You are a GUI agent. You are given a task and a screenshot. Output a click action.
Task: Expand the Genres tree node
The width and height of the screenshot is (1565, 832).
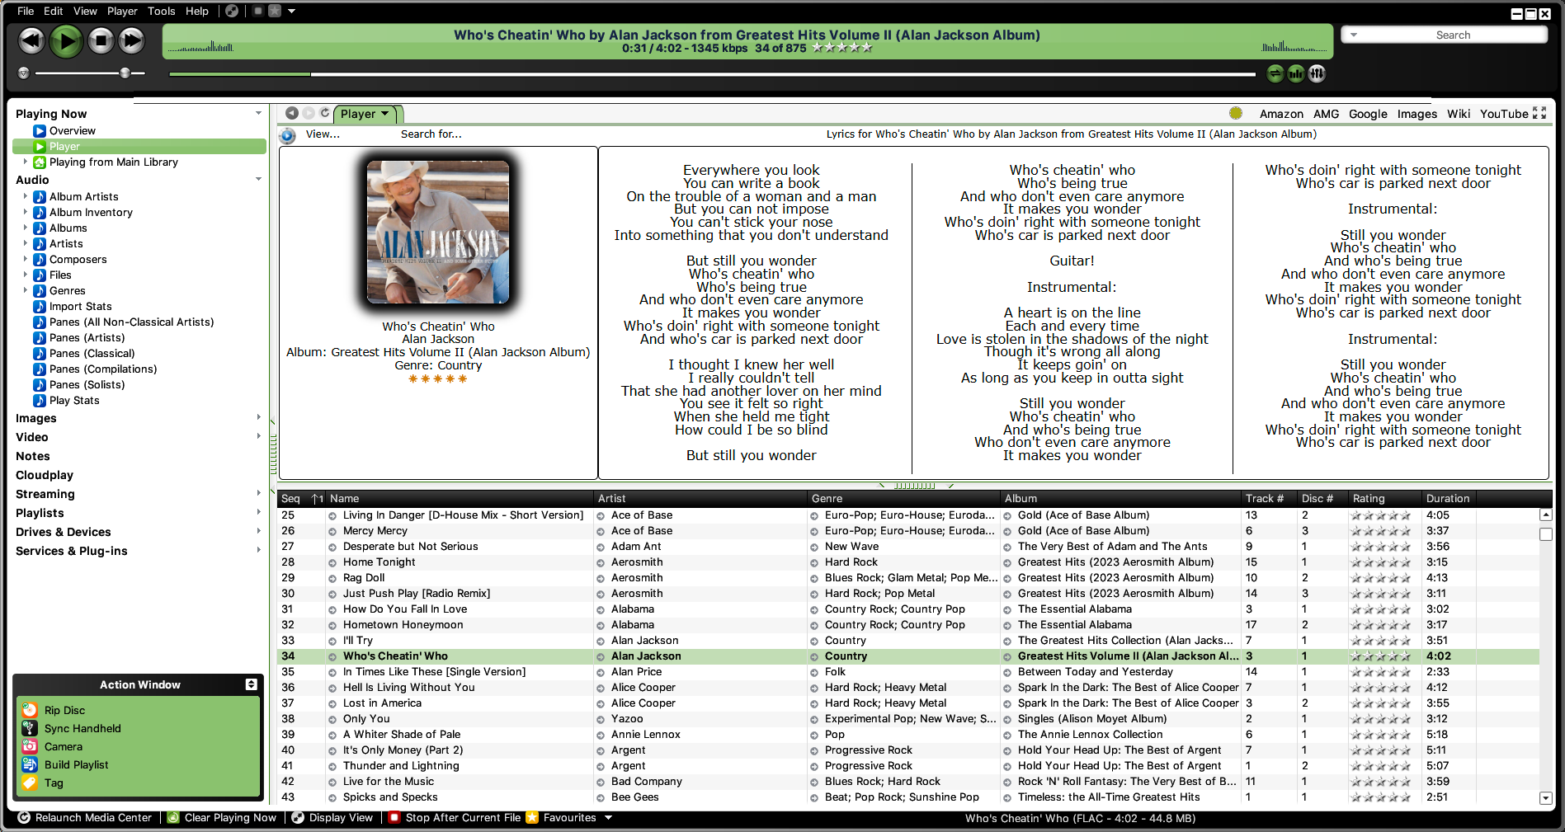pyautogui.click(x=26, y=290)
